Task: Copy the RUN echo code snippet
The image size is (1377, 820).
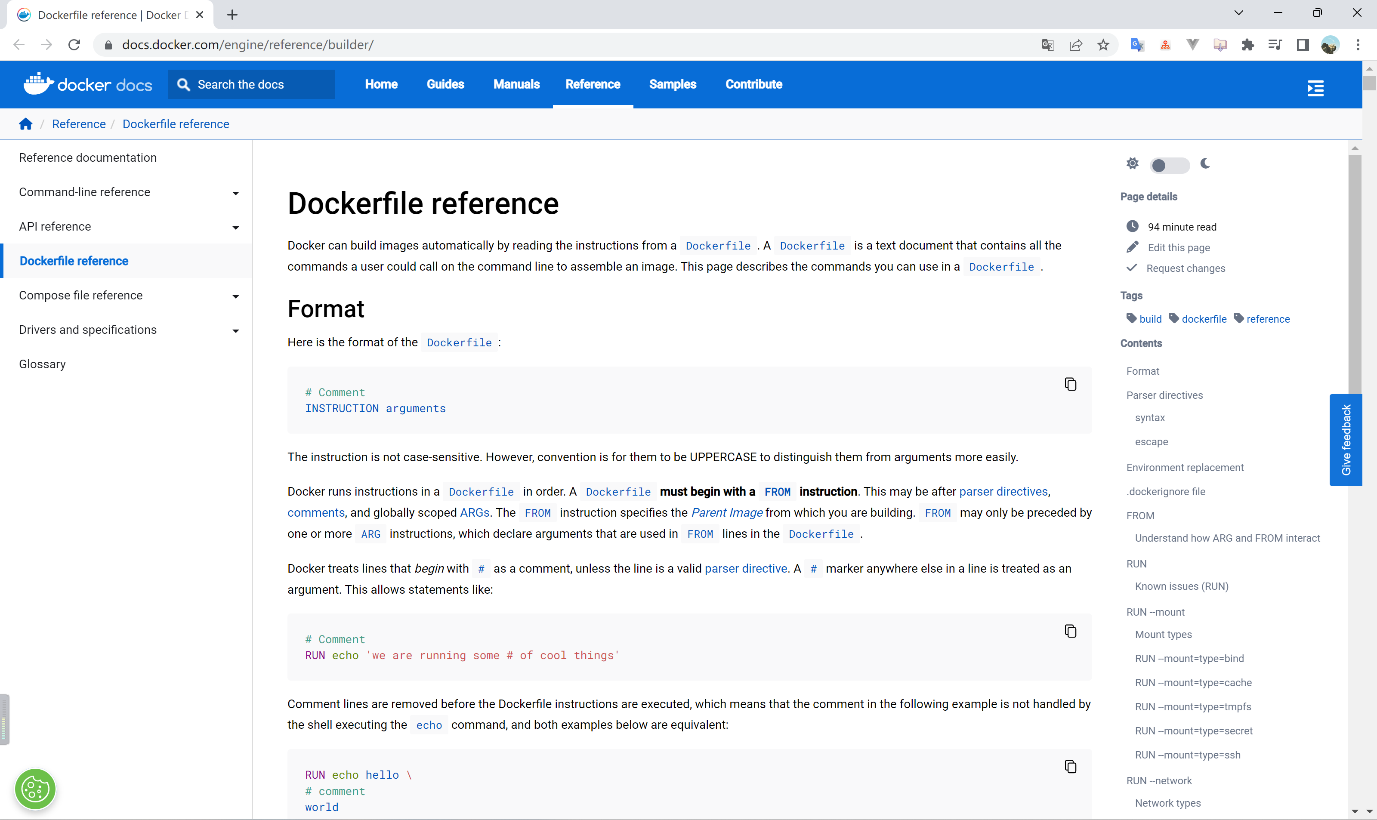Action: point(1070,630)
